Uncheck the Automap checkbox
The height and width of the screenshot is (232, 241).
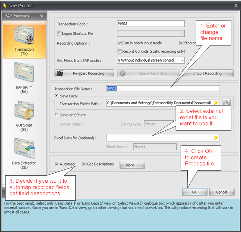point(57,164)
